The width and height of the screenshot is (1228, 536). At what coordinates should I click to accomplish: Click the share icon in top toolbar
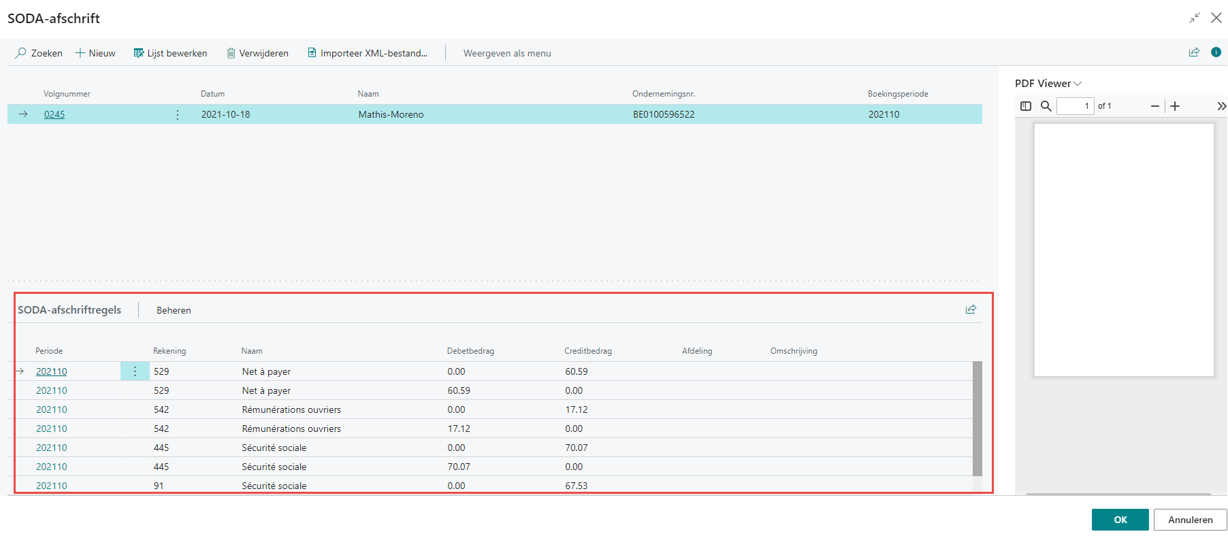(x=1194, y=52)
